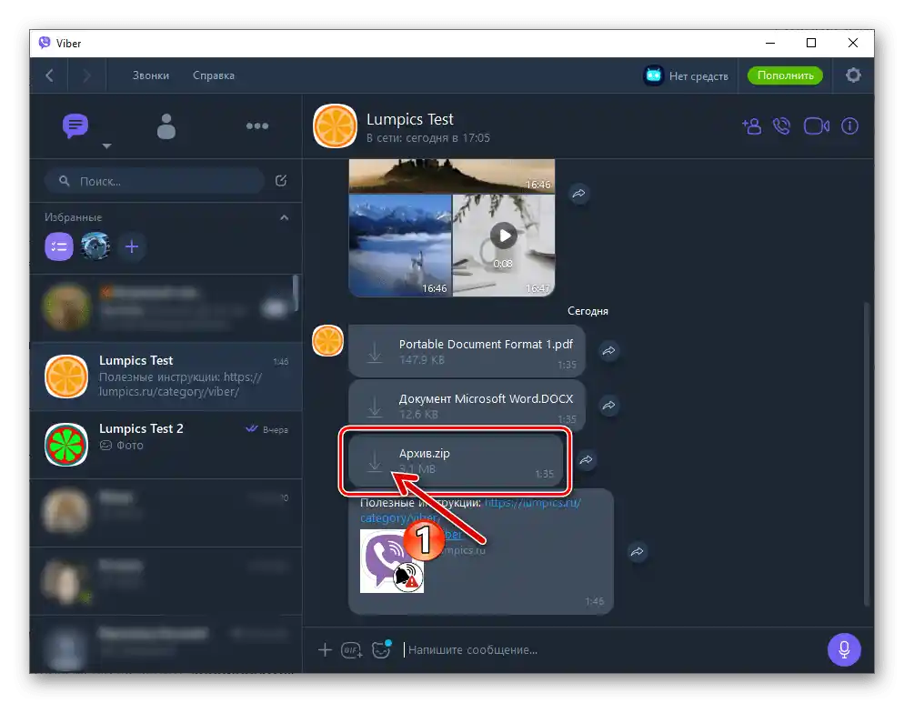904x703 pixels.
Task: Add a participant to the Lumpics Test chat
Action: pyautogui.click(x=751, y=126)
